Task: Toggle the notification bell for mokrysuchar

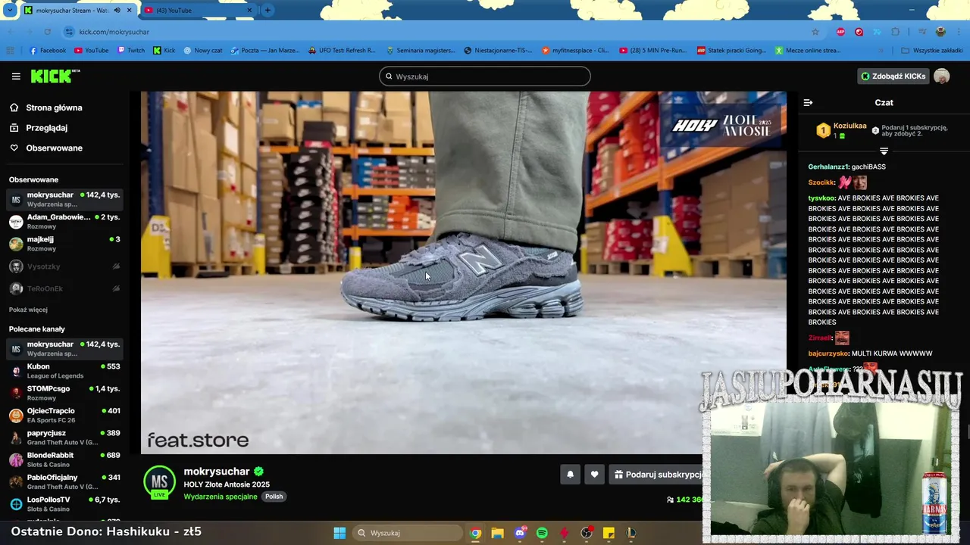Action: tap(570, 475)
